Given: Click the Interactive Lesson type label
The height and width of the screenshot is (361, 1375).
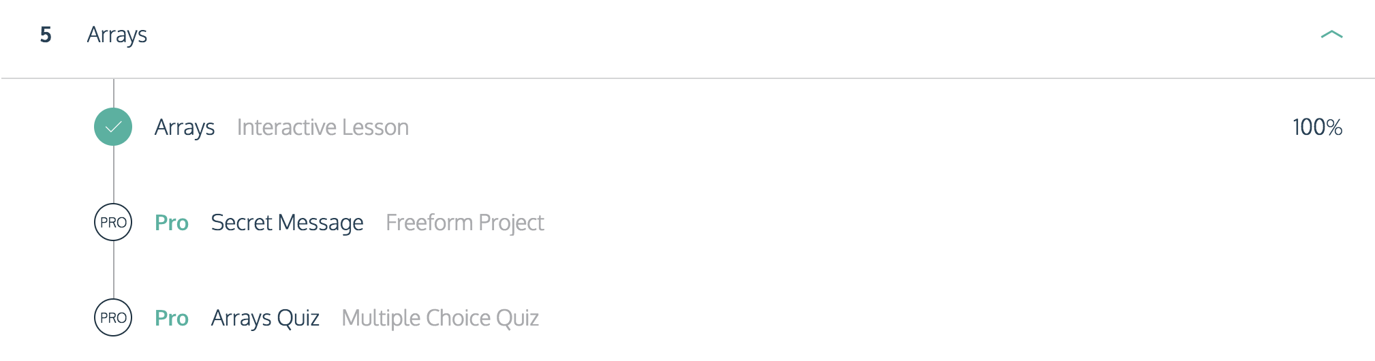Looking at the screenshot, I should [x=323, y=127].
